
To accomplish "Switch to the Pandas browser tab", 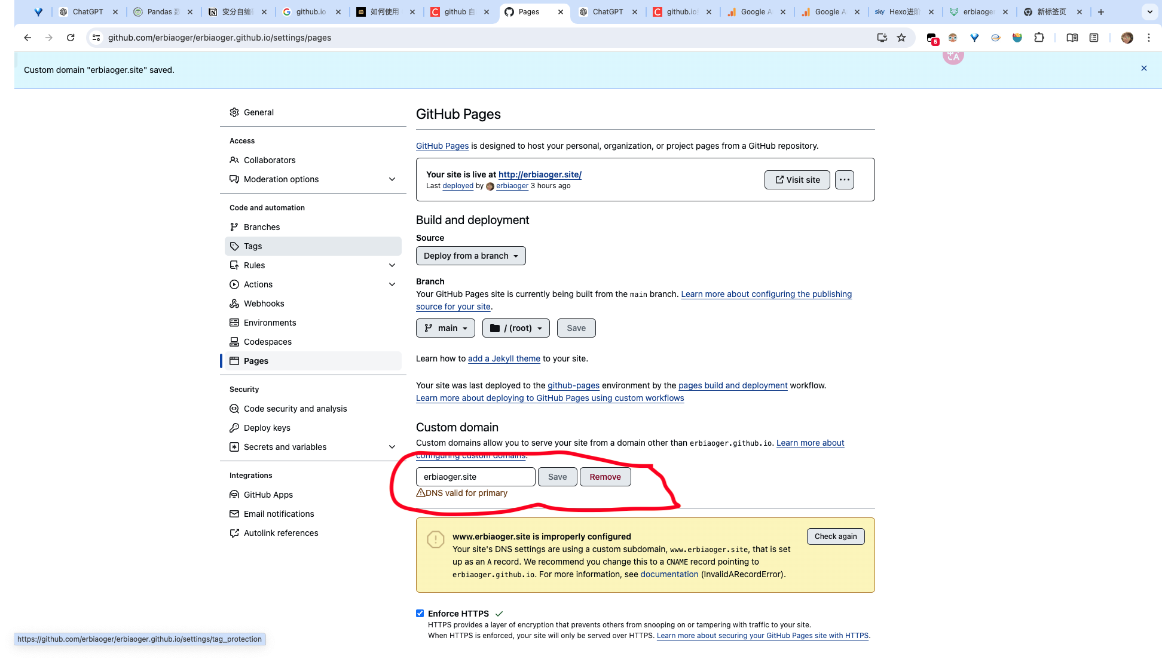I will [159, 12].
